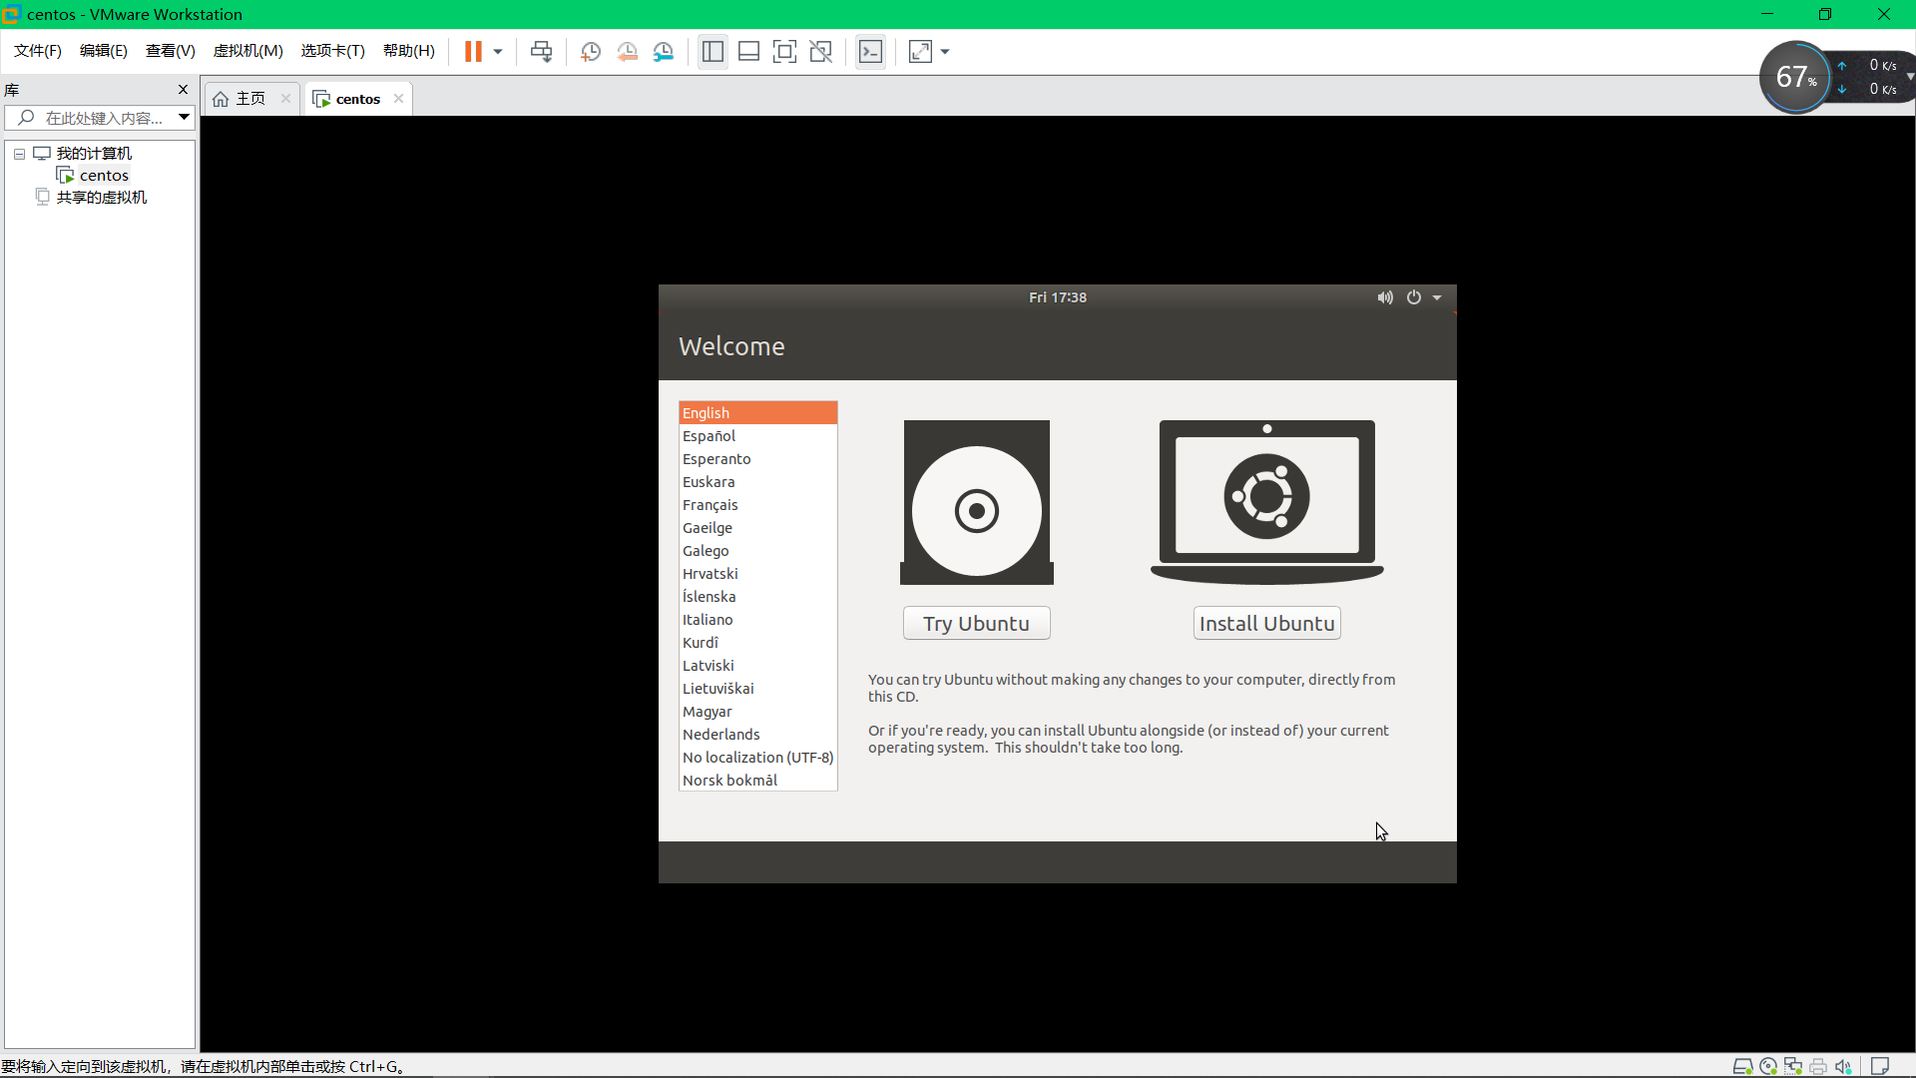1916x1078 pixels.
Task: Toggle the library sidebar view icon
Action: coord(713,52)
